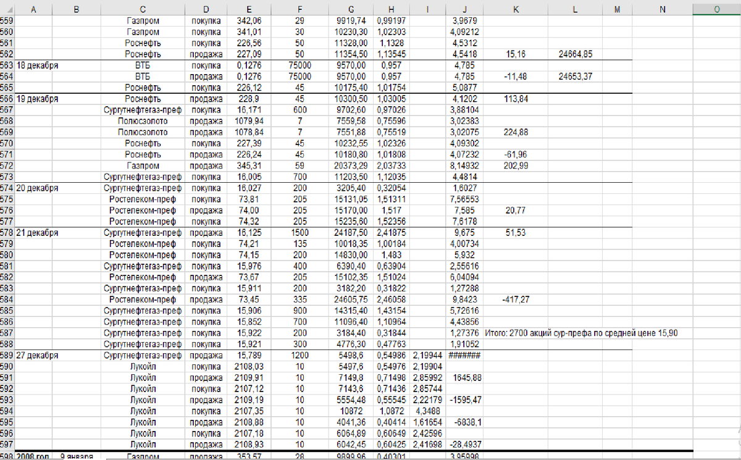Select column C header
The height and width of the screenshot is (460, 741).
(143, 9)
